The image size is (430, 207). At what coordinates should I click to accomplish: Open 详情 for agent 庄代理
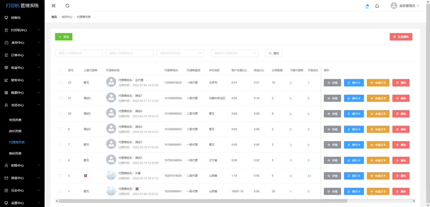point(332,83)
